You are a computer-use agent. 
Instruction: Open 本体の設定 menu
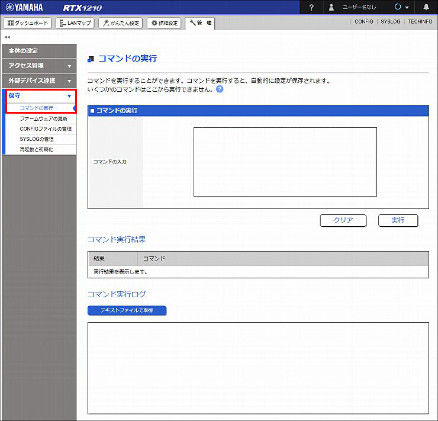pos(39,51)
